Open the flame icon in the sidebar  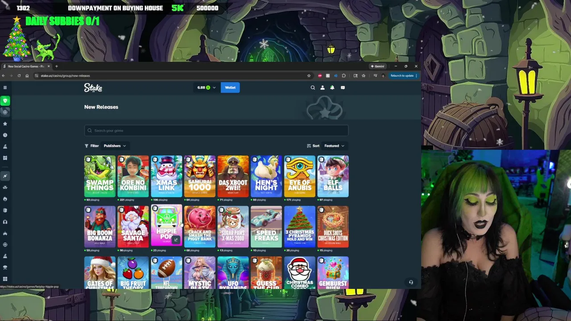coord(5,199)
